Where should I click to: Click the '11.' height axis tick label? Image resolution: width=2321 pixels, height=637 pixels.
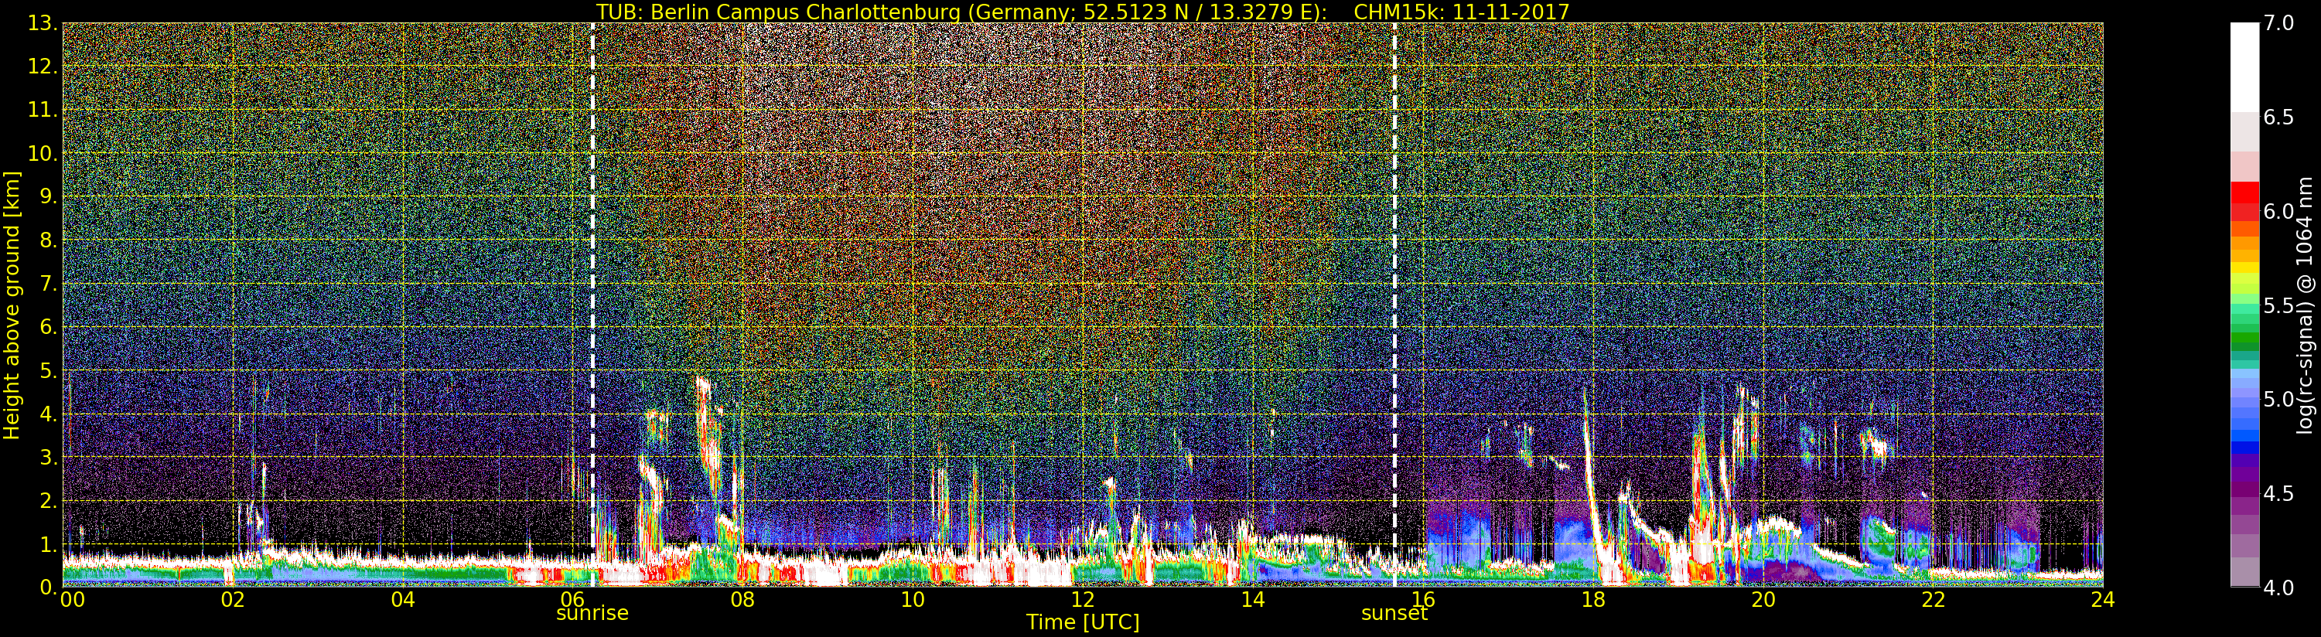click(x=43, y=110)
